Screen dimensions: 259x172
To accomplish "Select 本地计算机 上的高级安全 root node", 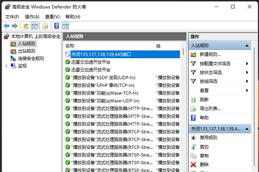I will [36, 36].
